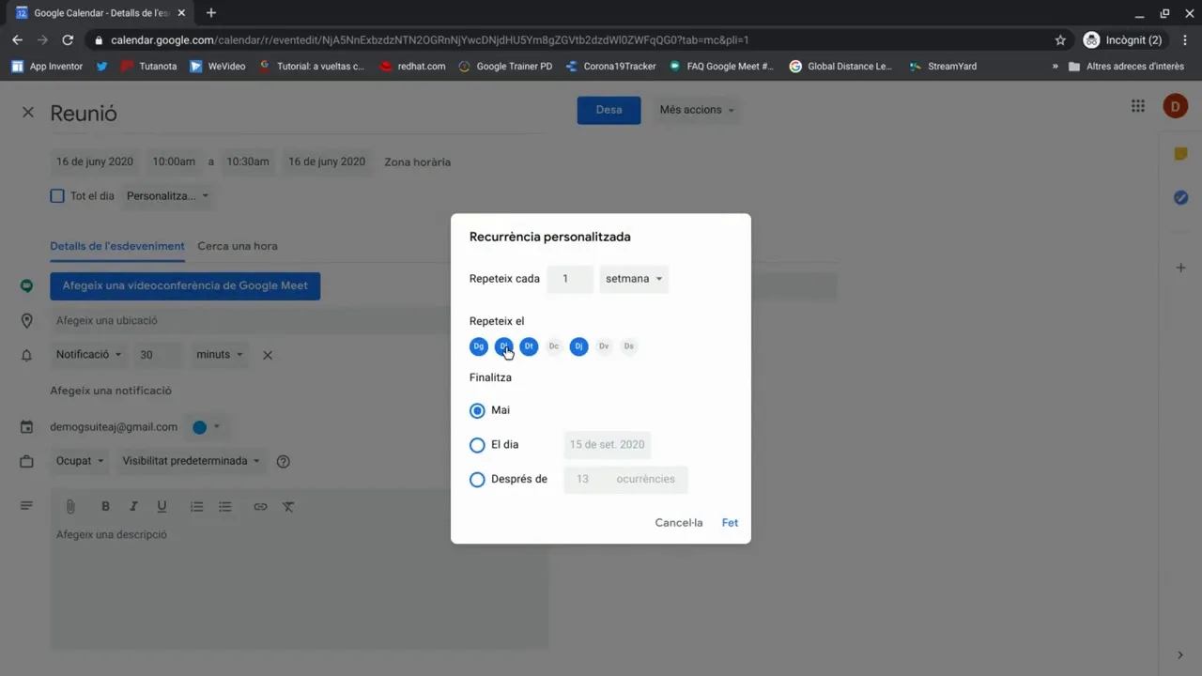Click the blue 'Desa' button

609,110
